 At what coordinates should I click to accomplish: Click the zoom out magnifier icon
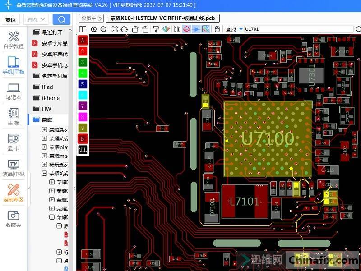click(x=104, y=29)
